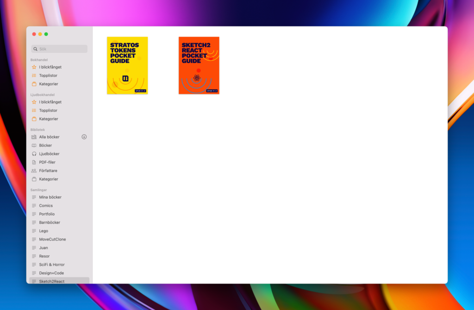Screen dimensions: 474x310
Task: Click the headphones icon for Ljudböcker
Action: (x=34, y=154)
